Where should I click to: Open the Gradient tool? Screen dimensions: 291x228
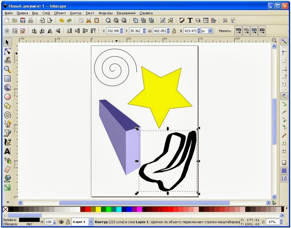click(8, 187)
